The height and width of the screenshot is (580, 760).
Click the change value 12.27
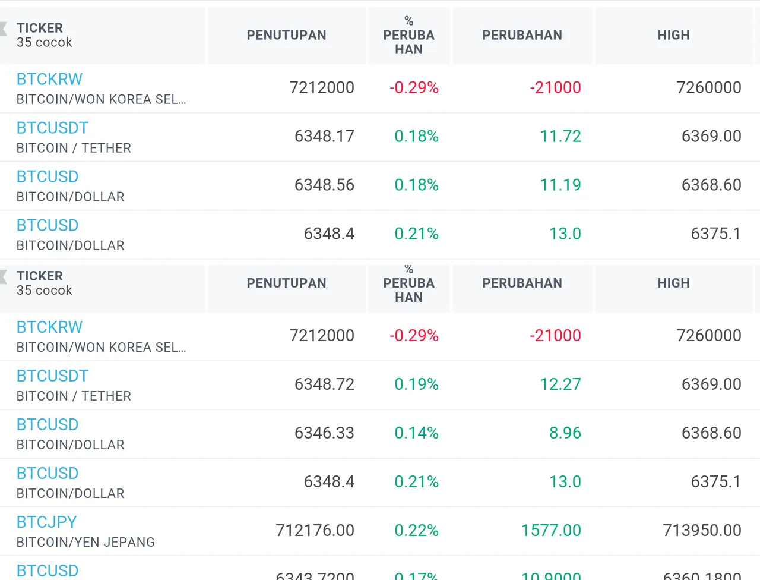pyautogui.click(x=560, y=384)
